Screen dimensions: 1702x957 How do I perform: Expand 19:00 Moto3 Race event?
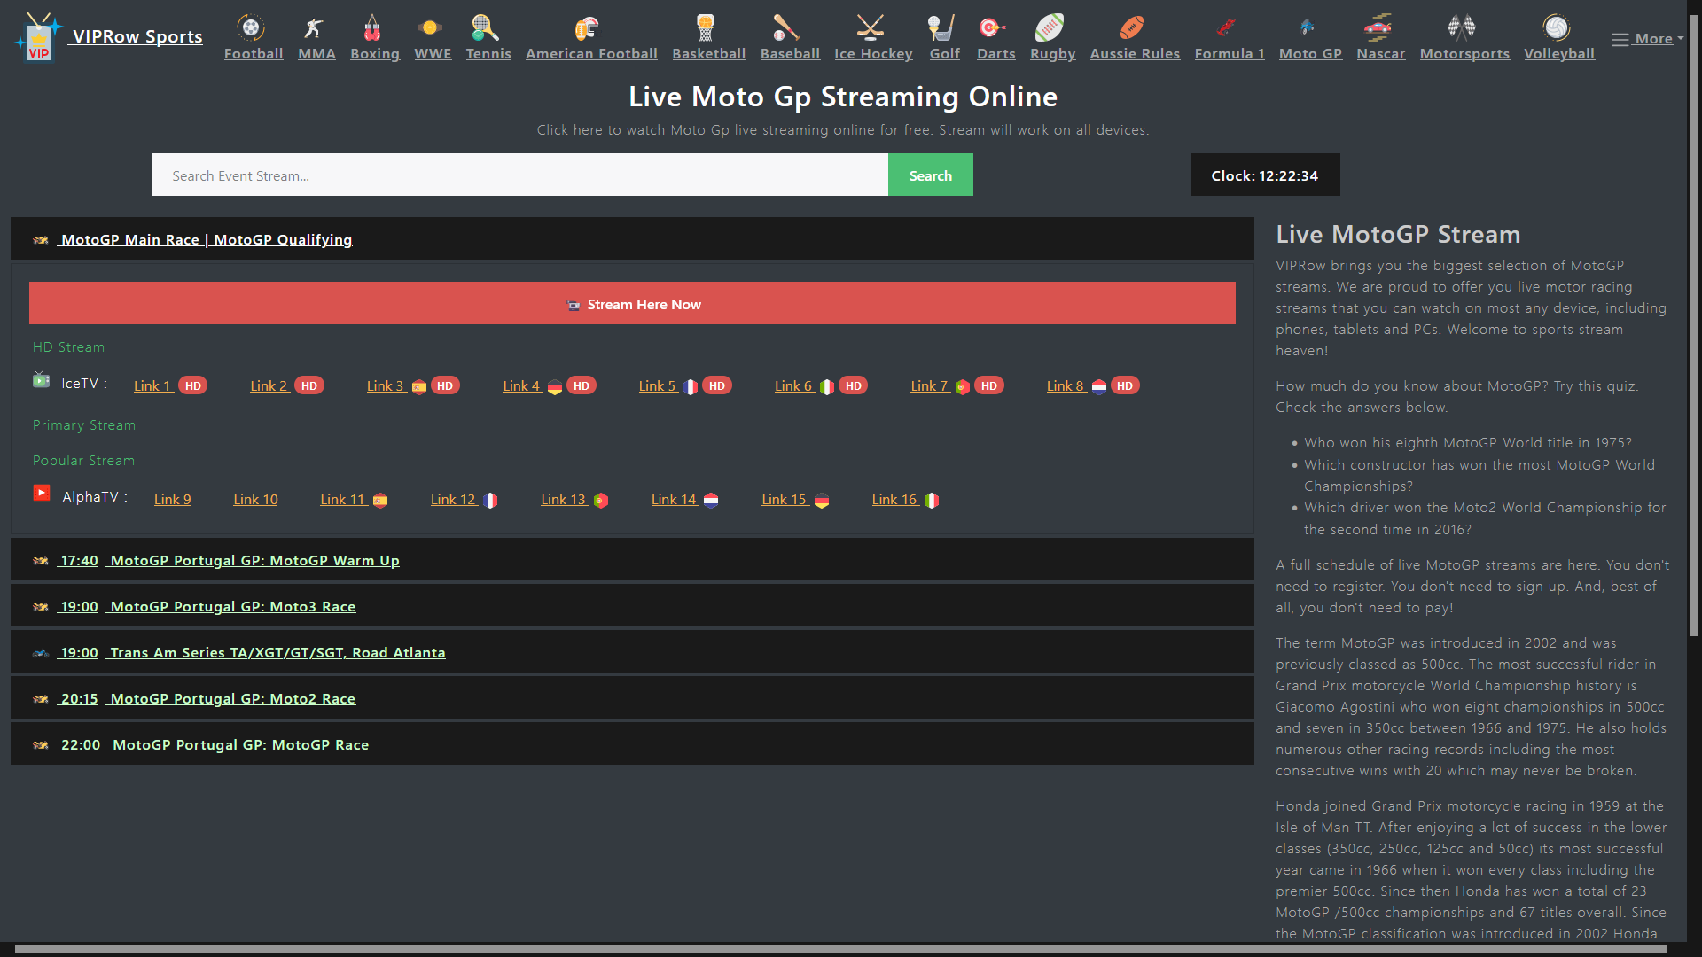(x=632, y=606)
